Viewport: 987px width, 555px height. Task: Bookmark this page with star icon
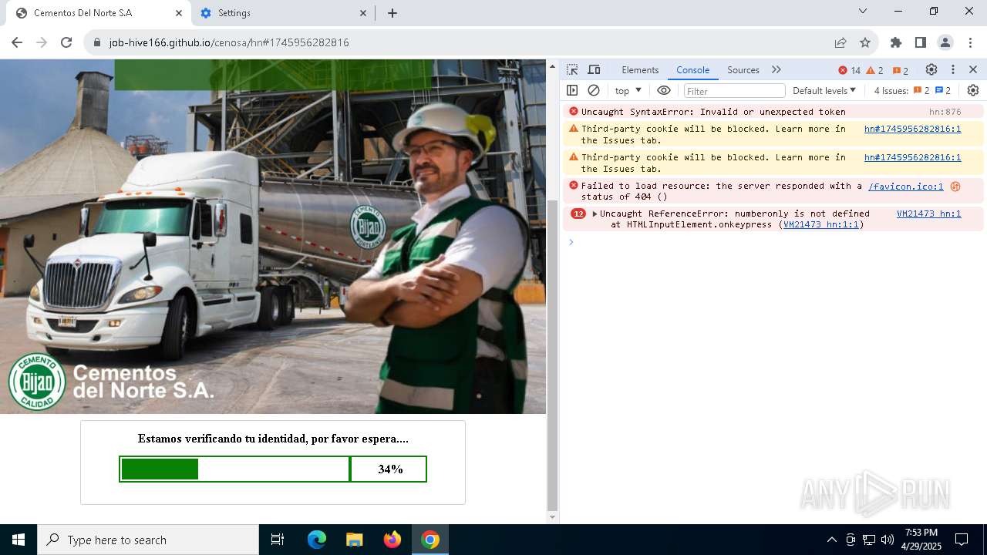pyautogui.click(x=865, y=42)
